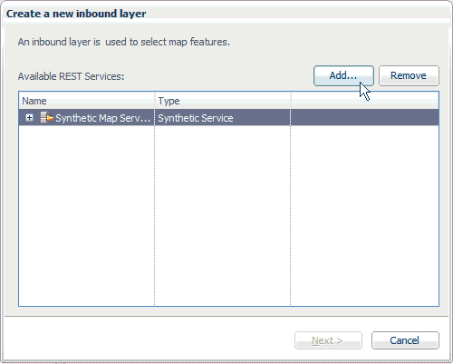
Task: Click the empty third cell of the selected row
Action: coord(364,118)
